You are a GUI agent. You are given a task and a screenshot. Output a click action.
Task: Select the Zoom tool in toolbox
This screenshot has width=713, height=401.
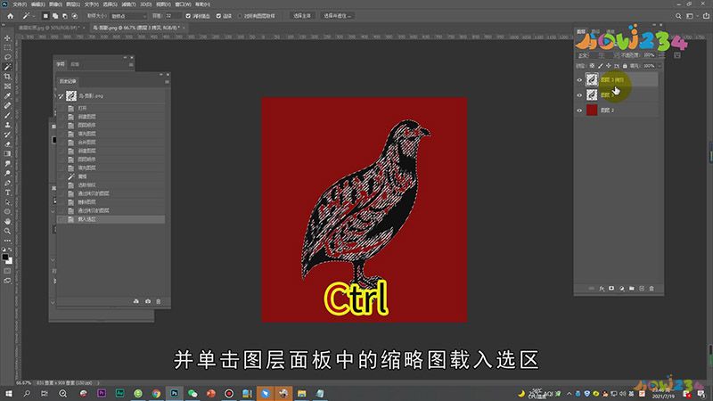pyautogui.click(x=7, y=231)
